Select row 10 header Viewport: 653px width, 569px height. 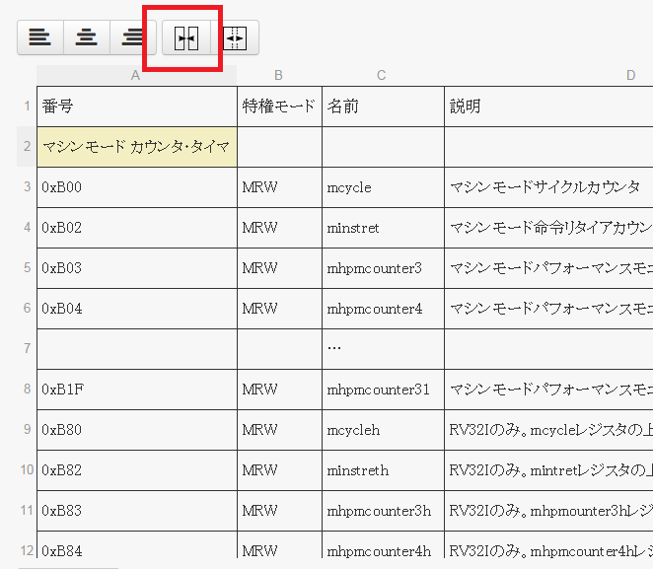click(x=27, y=470)
